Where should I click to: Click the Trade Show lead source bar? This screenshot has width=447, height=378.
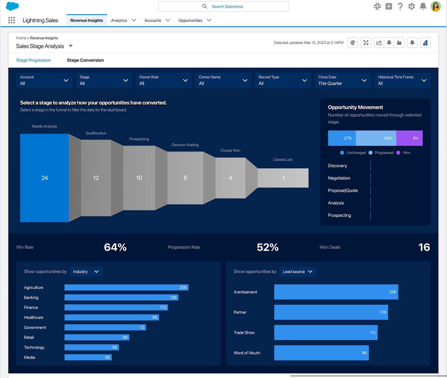(326, 332)
